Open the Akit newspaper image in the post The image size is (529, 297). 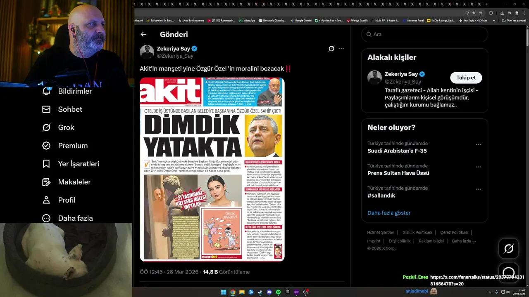pos(212,169)
